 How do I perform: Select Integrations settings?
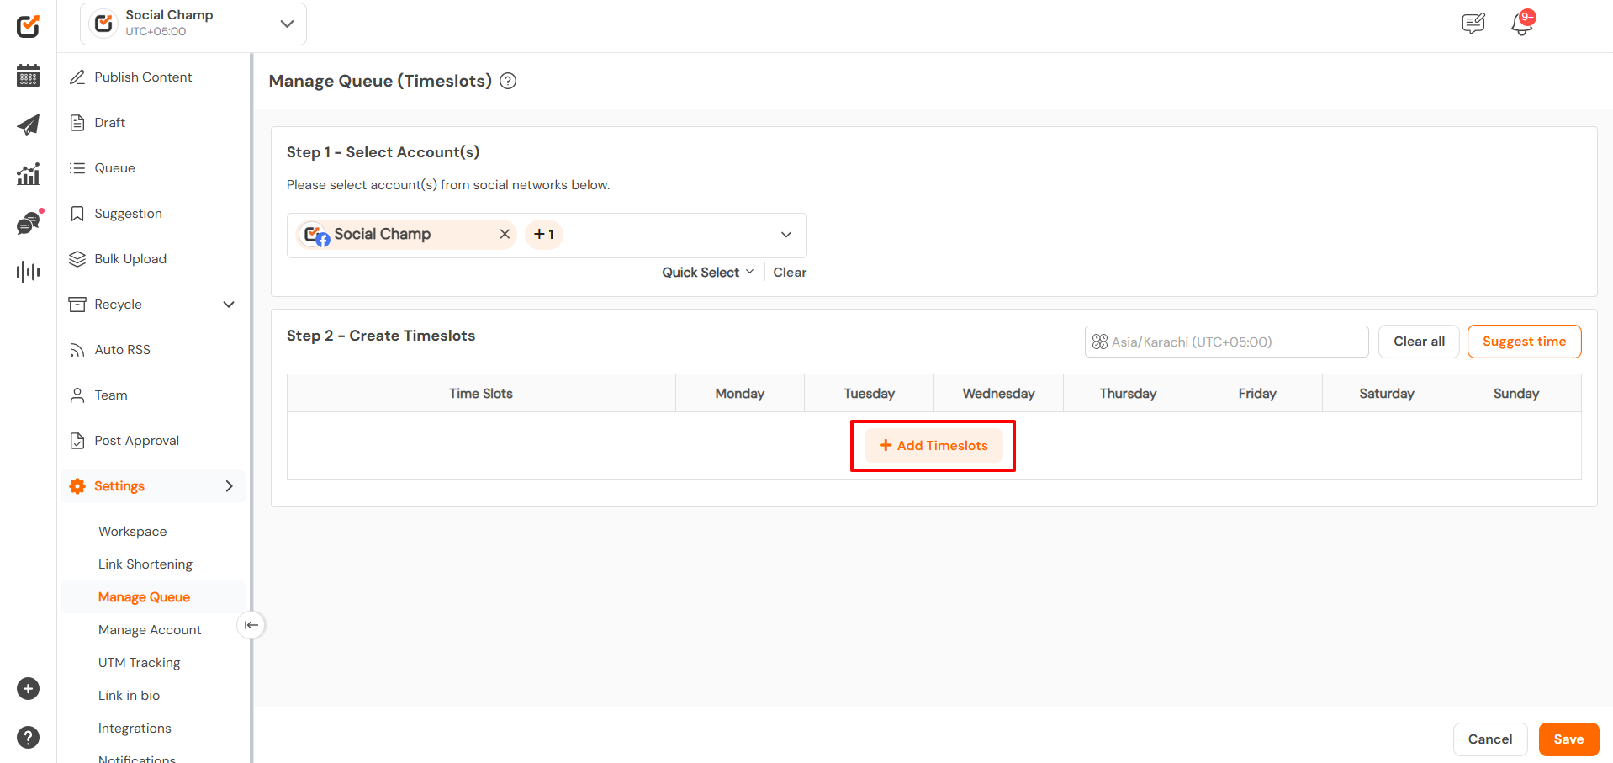pos(135,729)
